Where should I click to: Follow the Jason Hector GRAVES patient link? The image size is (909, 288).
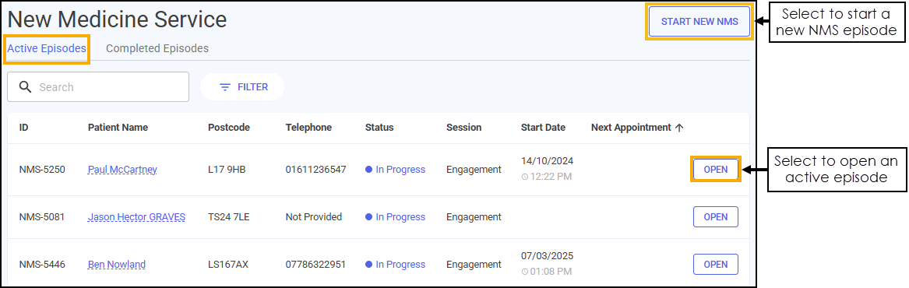coord(137,217)
